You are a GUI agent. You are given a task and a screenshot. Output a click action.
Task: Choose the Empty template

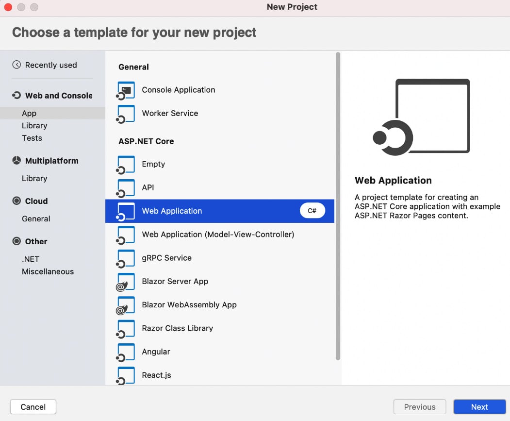[x=220, y=164]
